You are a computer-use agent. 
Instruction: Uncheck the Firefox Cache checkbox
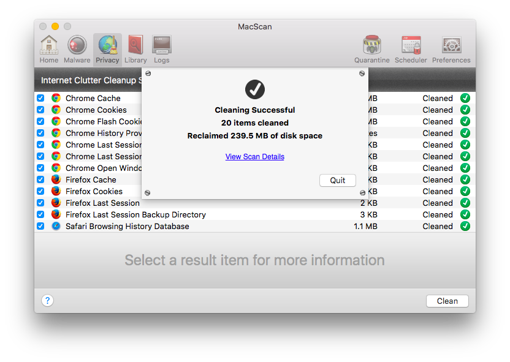pyautogui.click(x=40, y=179)
